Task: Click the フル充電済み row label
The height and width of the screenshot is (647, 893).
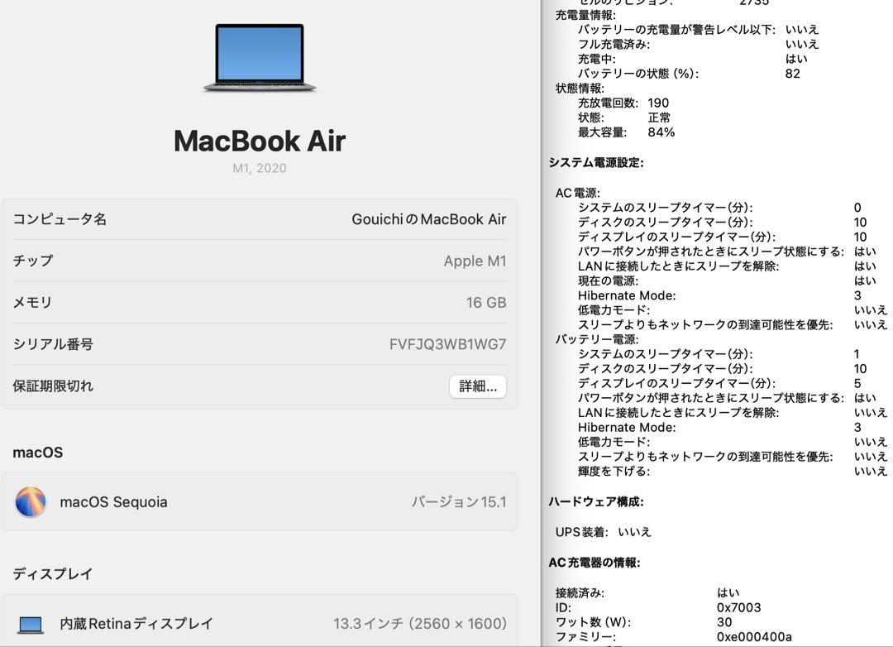Action: [x=614, y=45]
